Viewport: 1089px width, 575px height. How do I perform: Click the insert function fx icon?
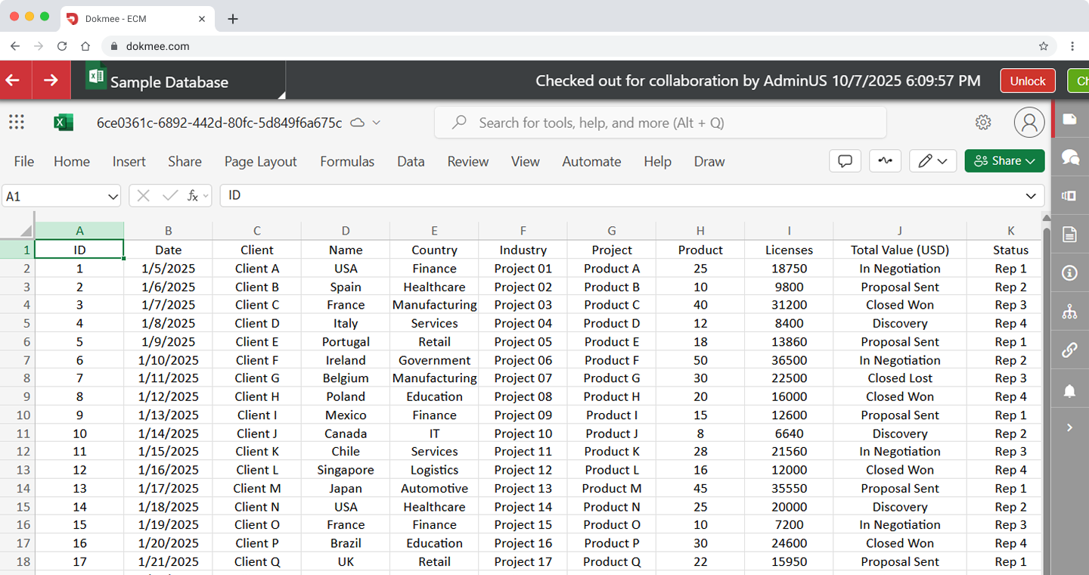193,196
